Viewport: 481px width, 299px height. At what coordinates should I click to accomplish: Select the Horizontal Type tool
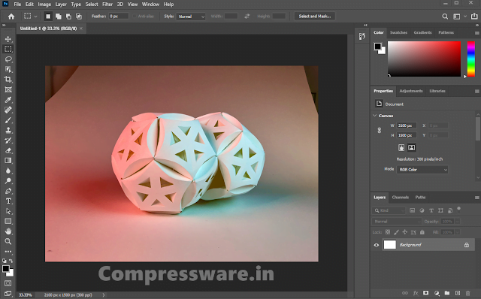point(8,201)
